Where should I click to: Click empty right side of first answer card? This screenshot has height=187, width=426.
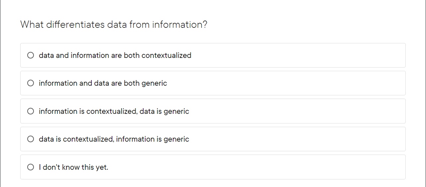(x=299, y=55)
